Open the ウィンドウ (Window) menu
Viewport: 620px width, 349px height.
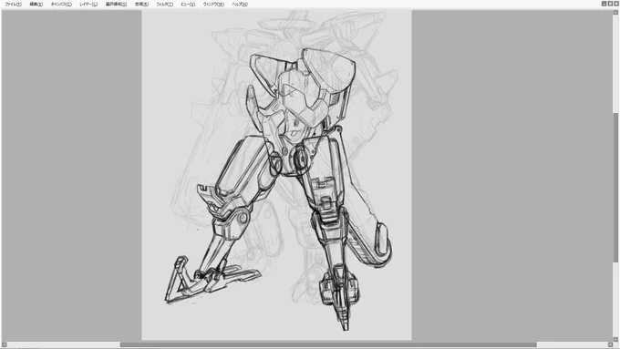click(213, 5)
